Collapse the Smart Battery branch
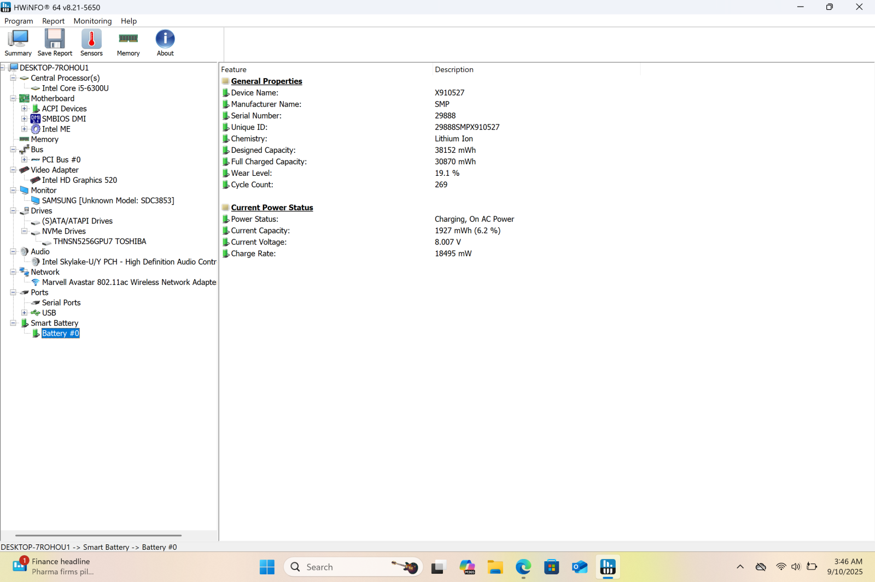The image size is (875, 582). 13,323
